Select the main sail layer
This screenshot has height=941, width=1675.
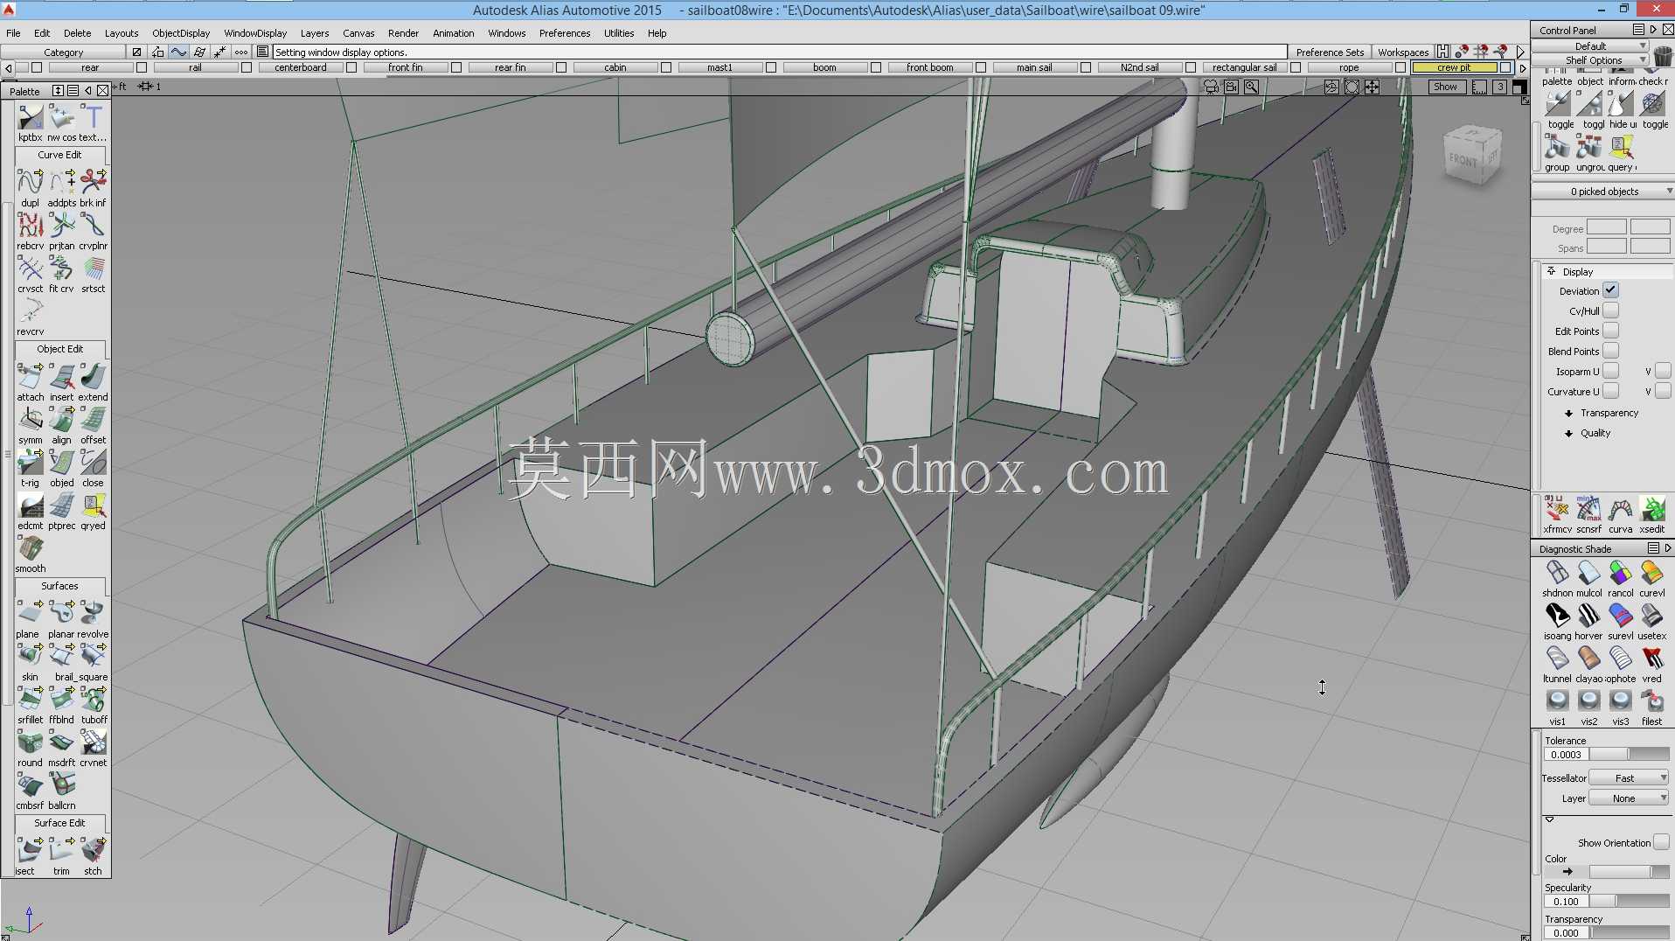[x=1034, y=67]
